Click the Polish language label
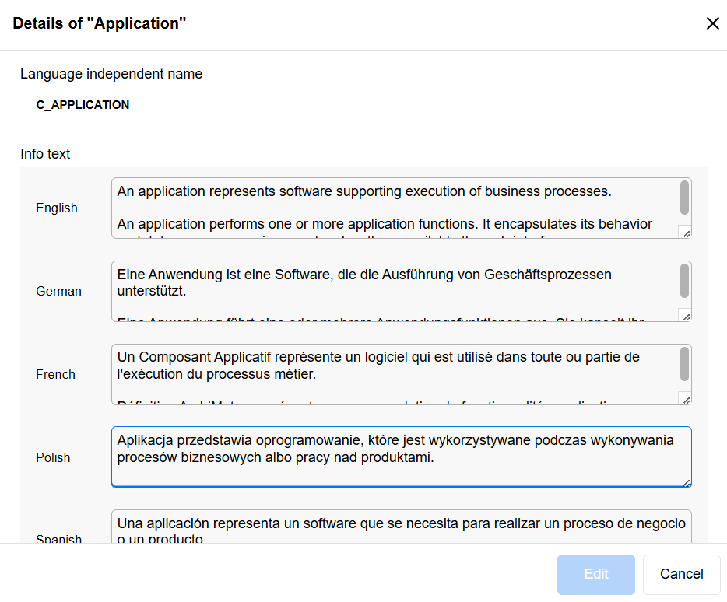 coord(53,457)
